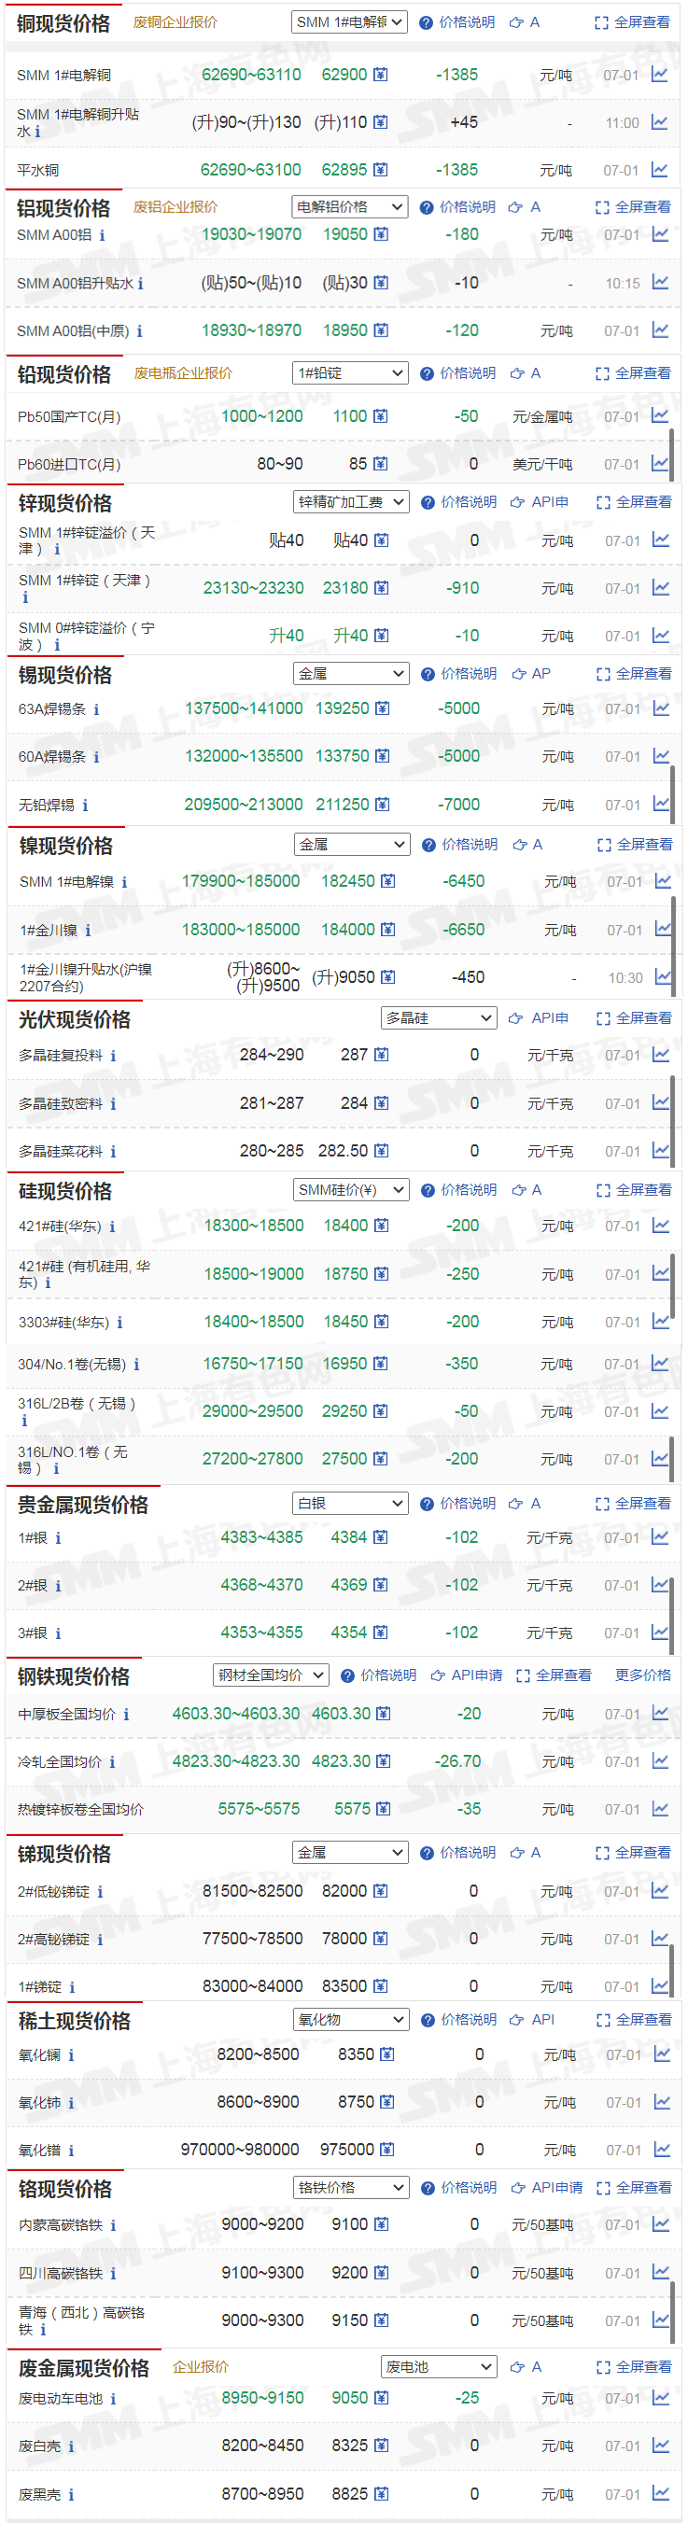Click info icon next to 多晶硅复投料

tap(113, 1056)
